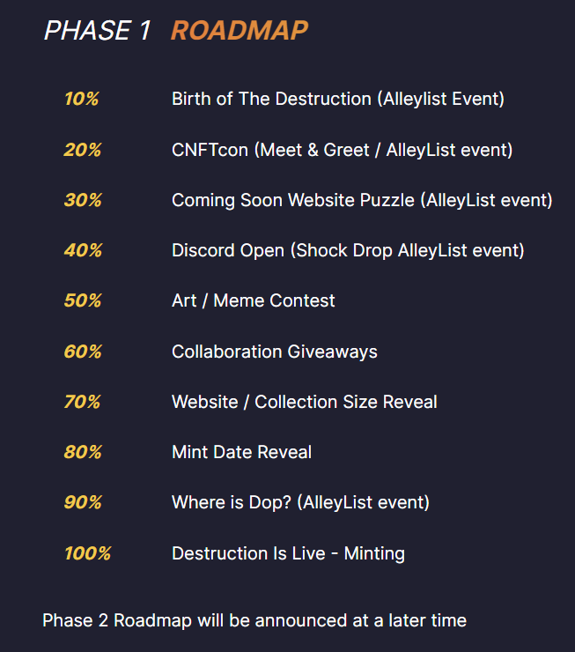Screen dimensions: 575x652
Task: Click Birth of The Destruction entry
Action: (x=338, y=99)
